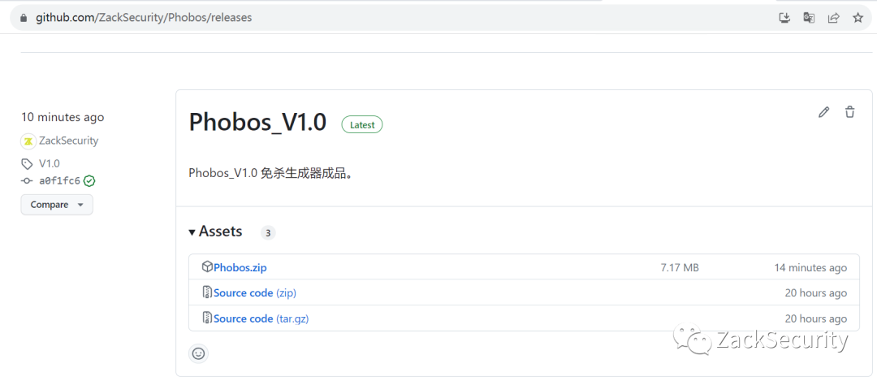
Task: Click the lock icon in address bar
Action: pos(24,18)
